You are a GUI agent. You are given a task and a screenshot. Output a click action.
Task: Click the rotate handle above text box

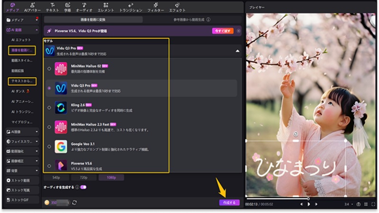coord(296,134)
